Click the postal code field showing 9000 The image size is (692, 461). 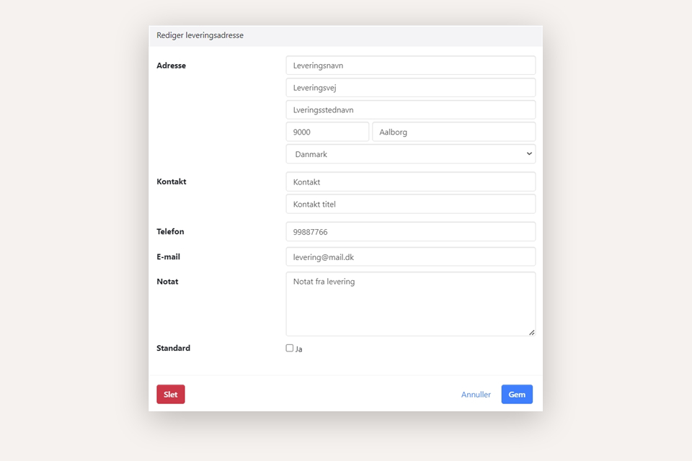click(x=327, y=132)
